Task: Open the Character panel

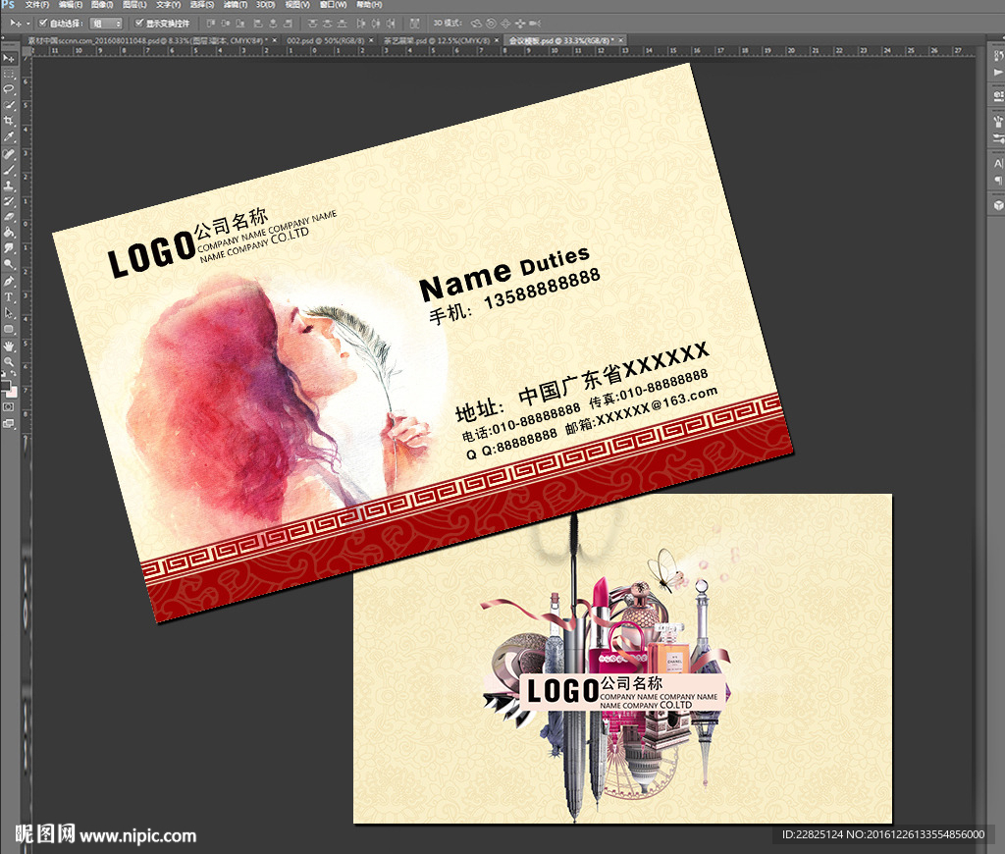Action: 998,164
